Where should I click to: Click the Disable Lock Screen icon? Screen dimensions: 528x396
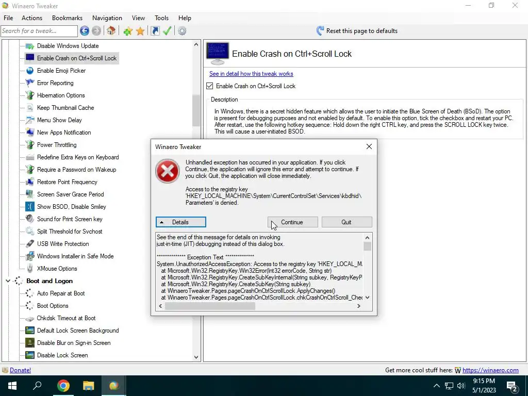pyautogui.click(x=30, y=355)
